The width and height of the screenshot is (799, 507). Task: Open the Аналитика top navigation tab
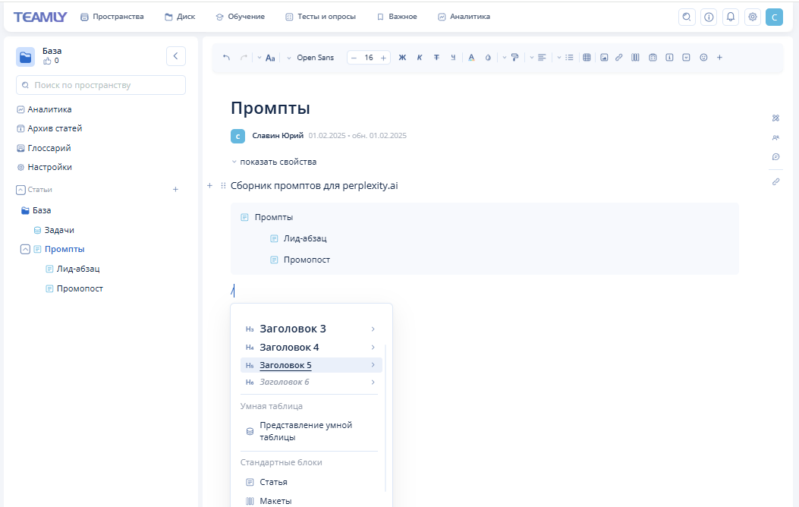pos(464,17)
